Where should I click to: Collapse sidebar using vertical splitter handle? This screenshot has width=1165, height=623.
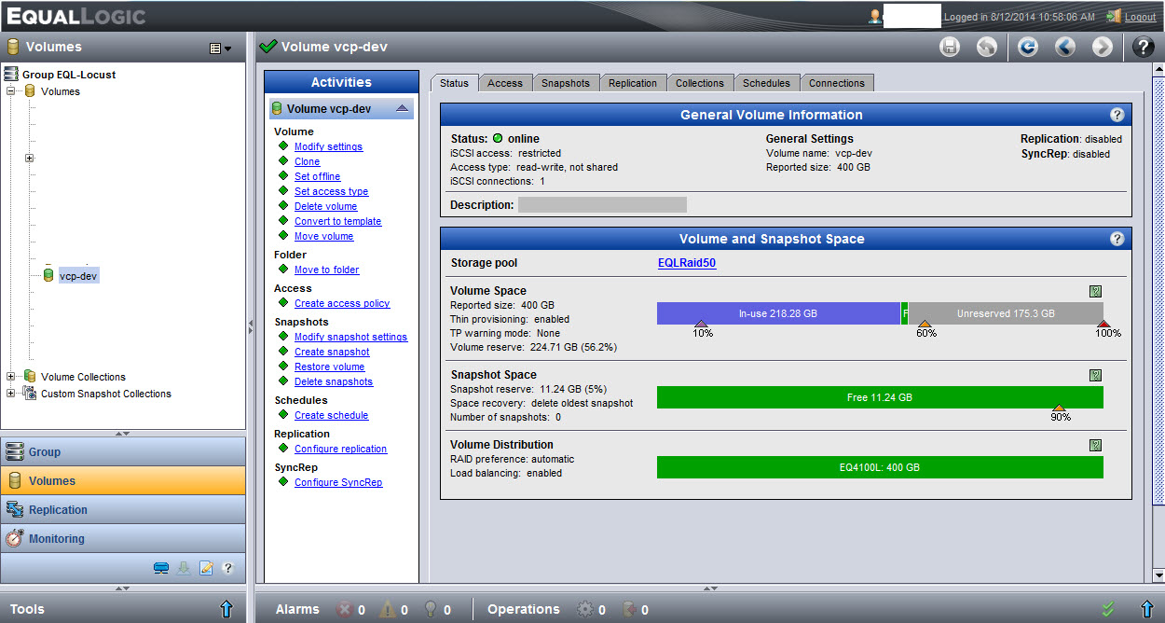click(x=250, y=325)
